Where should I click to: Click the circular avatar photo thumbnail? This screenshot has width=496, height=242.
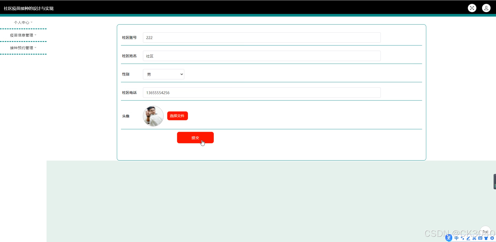pyautogui.click(x=153, y=116)
